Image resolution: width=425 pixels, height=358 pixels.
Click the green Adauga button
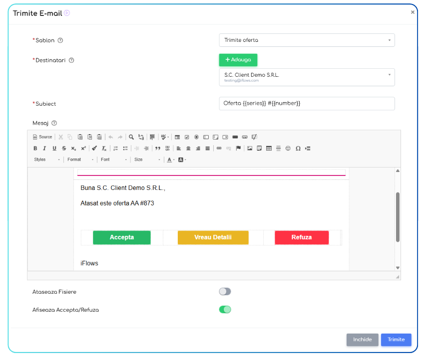(x=238, y=60)
